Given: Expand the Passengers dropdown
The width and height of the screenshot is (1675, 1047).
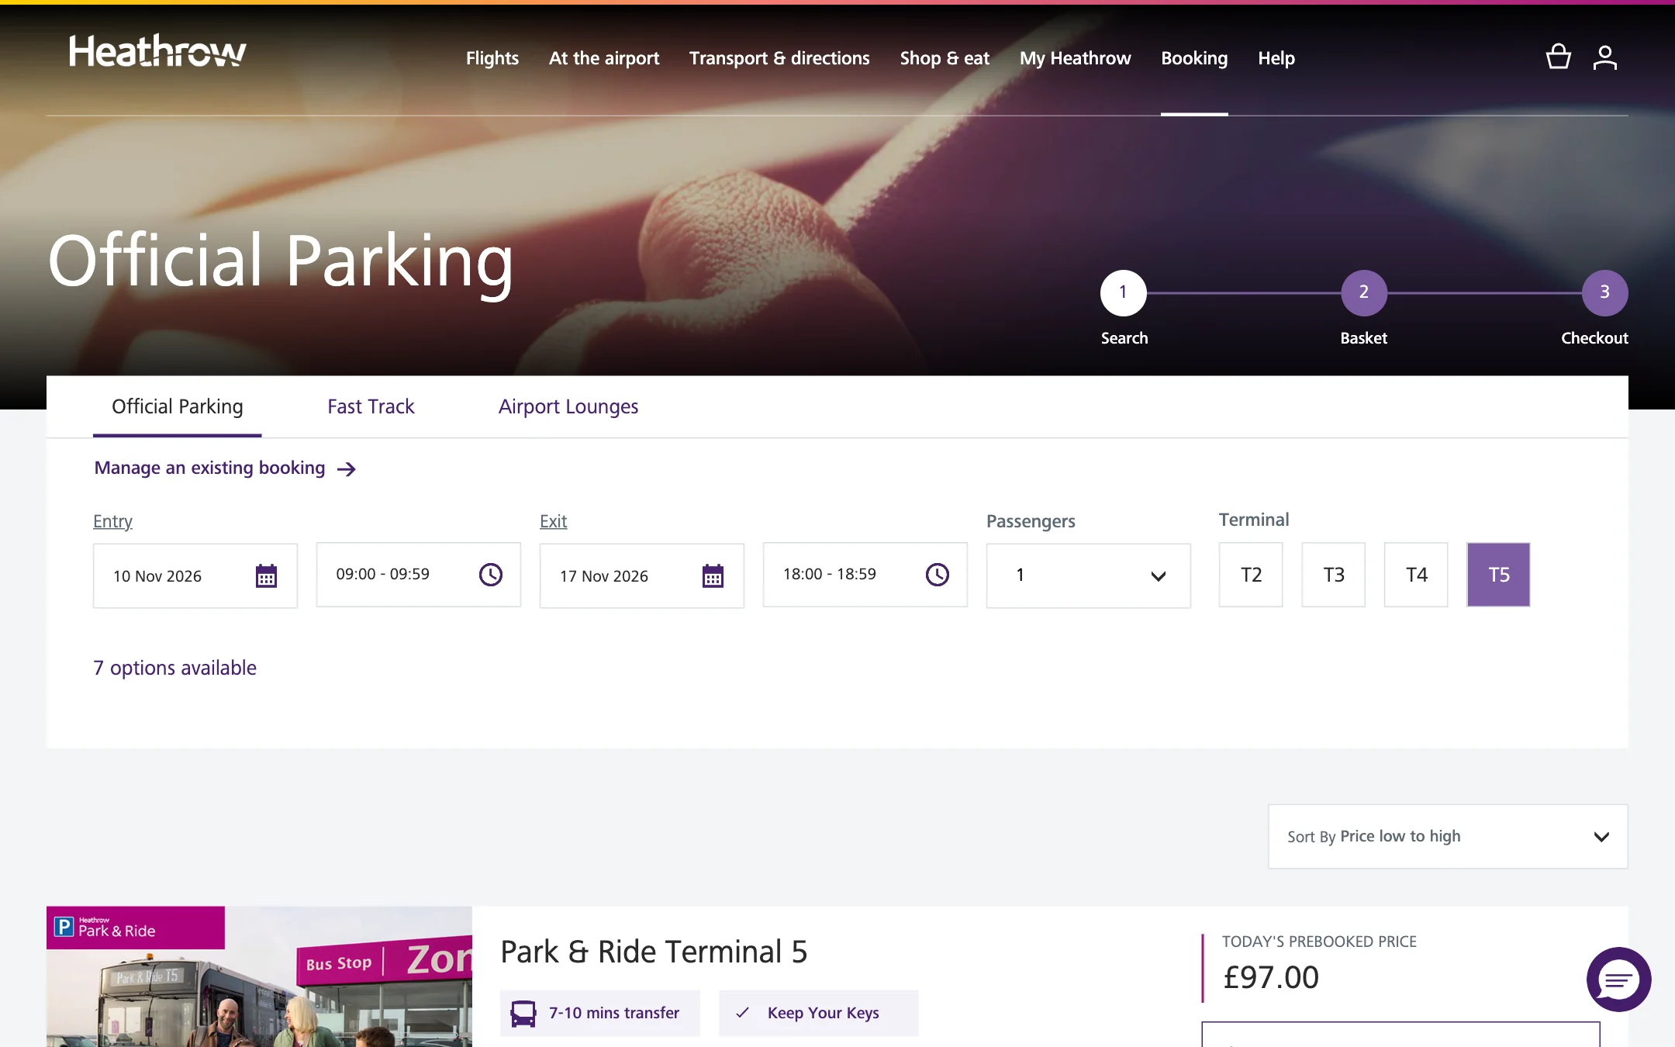Looking at the screenshot, I should tap(1088, 575).
